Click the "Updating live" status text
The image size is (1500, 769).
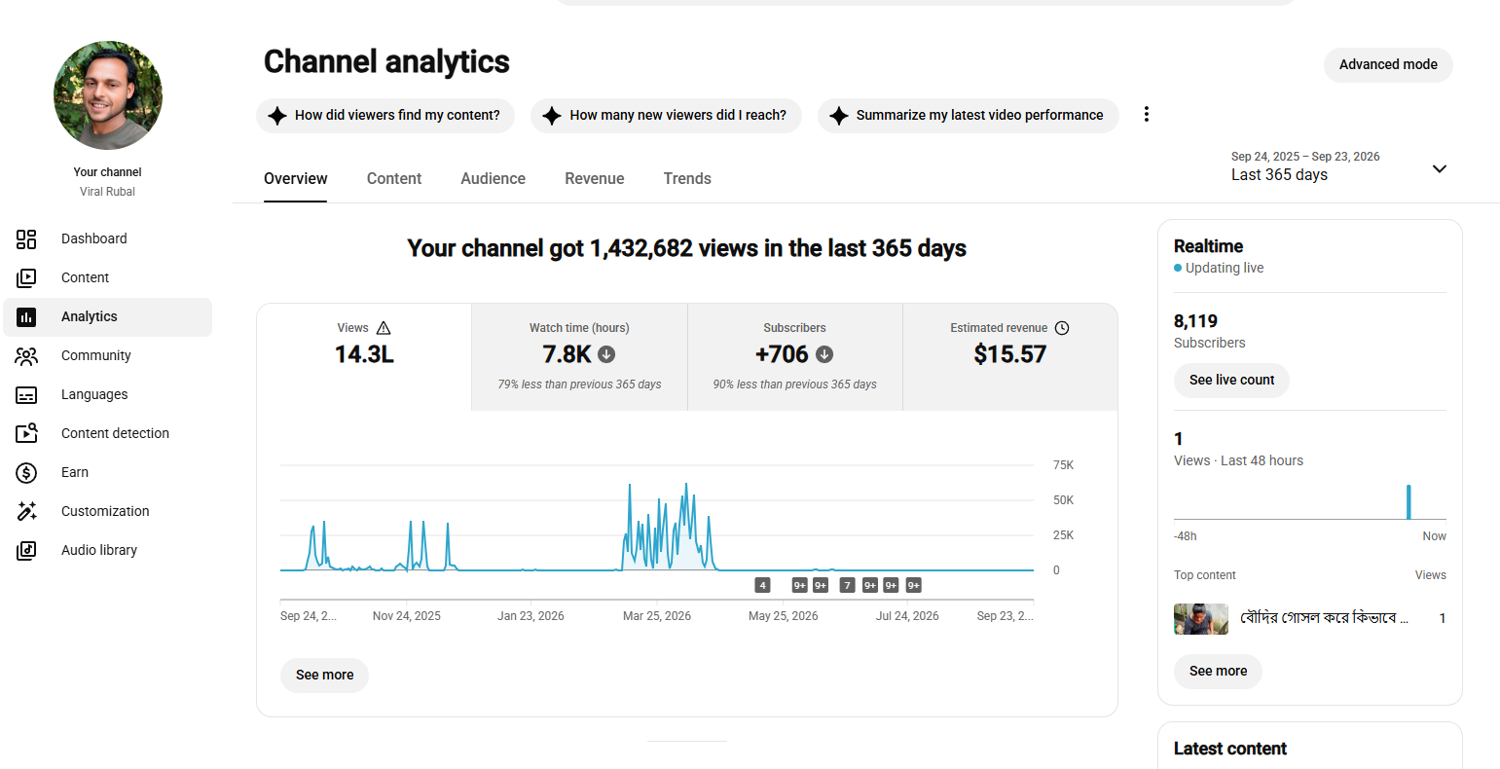click(x=1225, y=268)
